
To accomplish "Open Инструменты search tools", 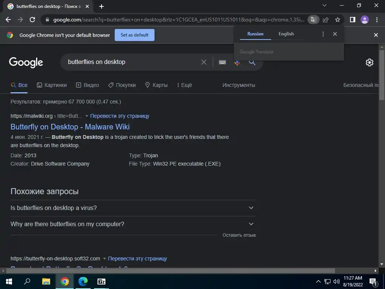I will click(x=239, y=85).
